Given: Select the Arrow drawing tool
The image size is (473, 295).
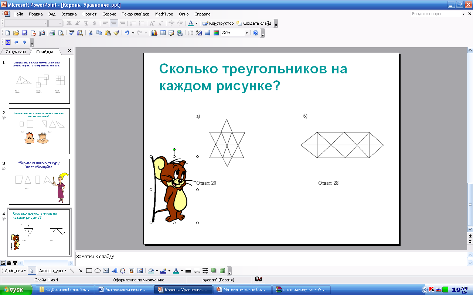Looking at the screenshot, I should pyautogui.click(x=80, y=271).
